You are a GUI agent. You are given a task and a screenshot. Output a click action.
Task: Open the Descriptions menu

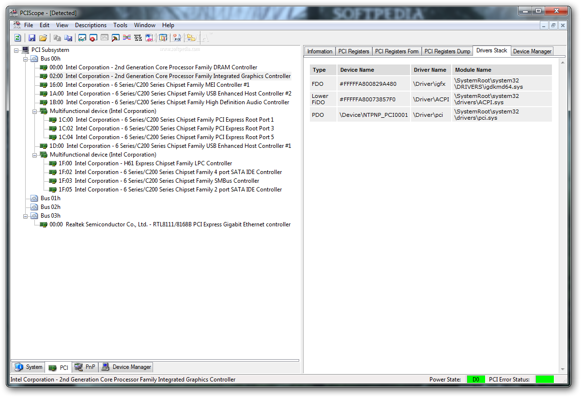pyautogui.click(x=91, y=25)
